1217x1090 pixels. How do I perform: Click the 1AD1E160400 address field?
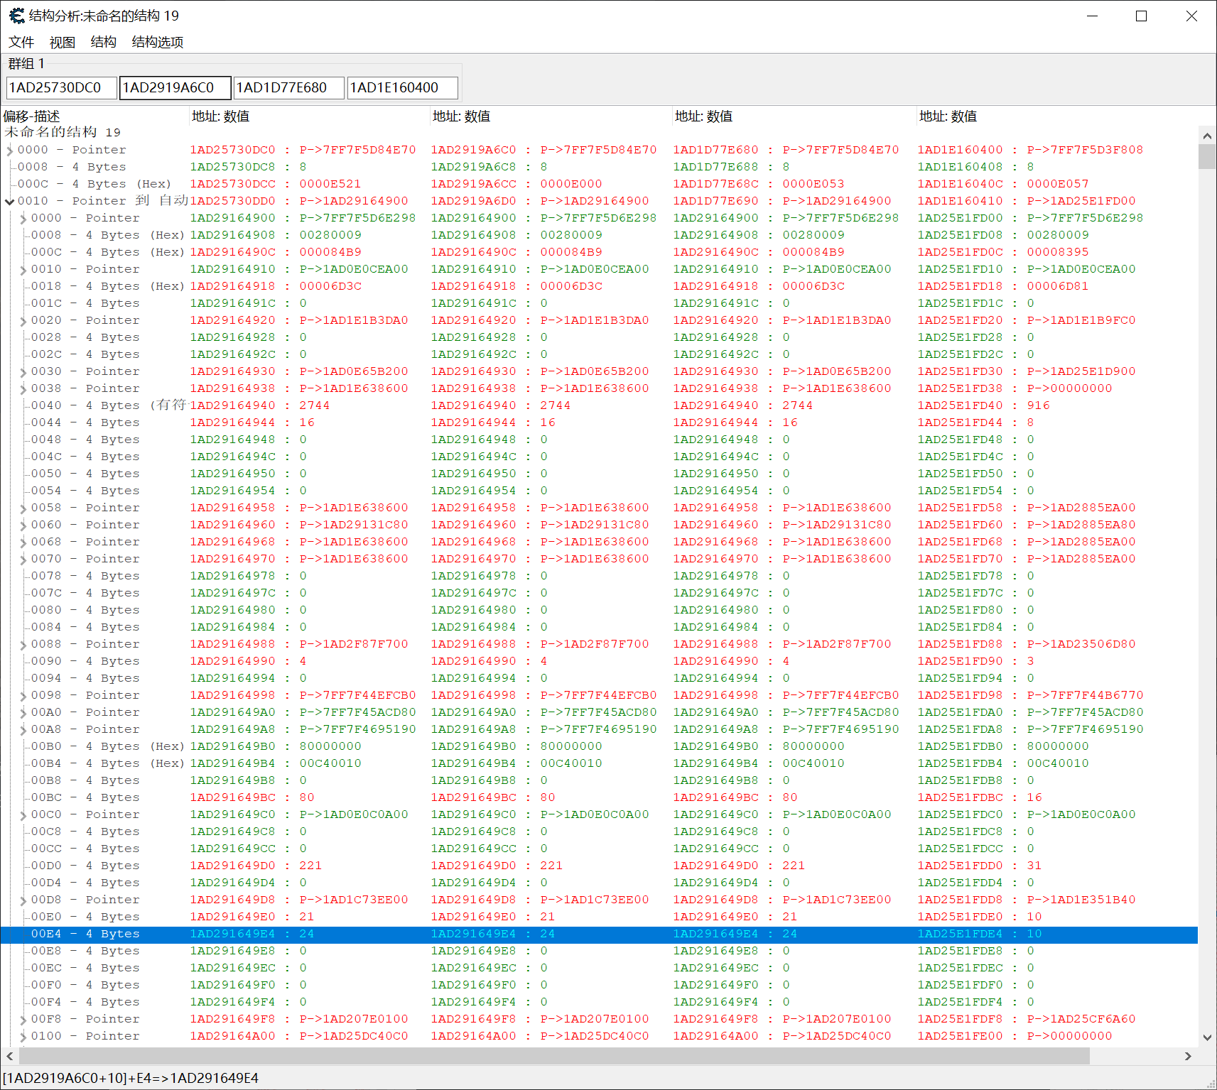coord(402,87)
